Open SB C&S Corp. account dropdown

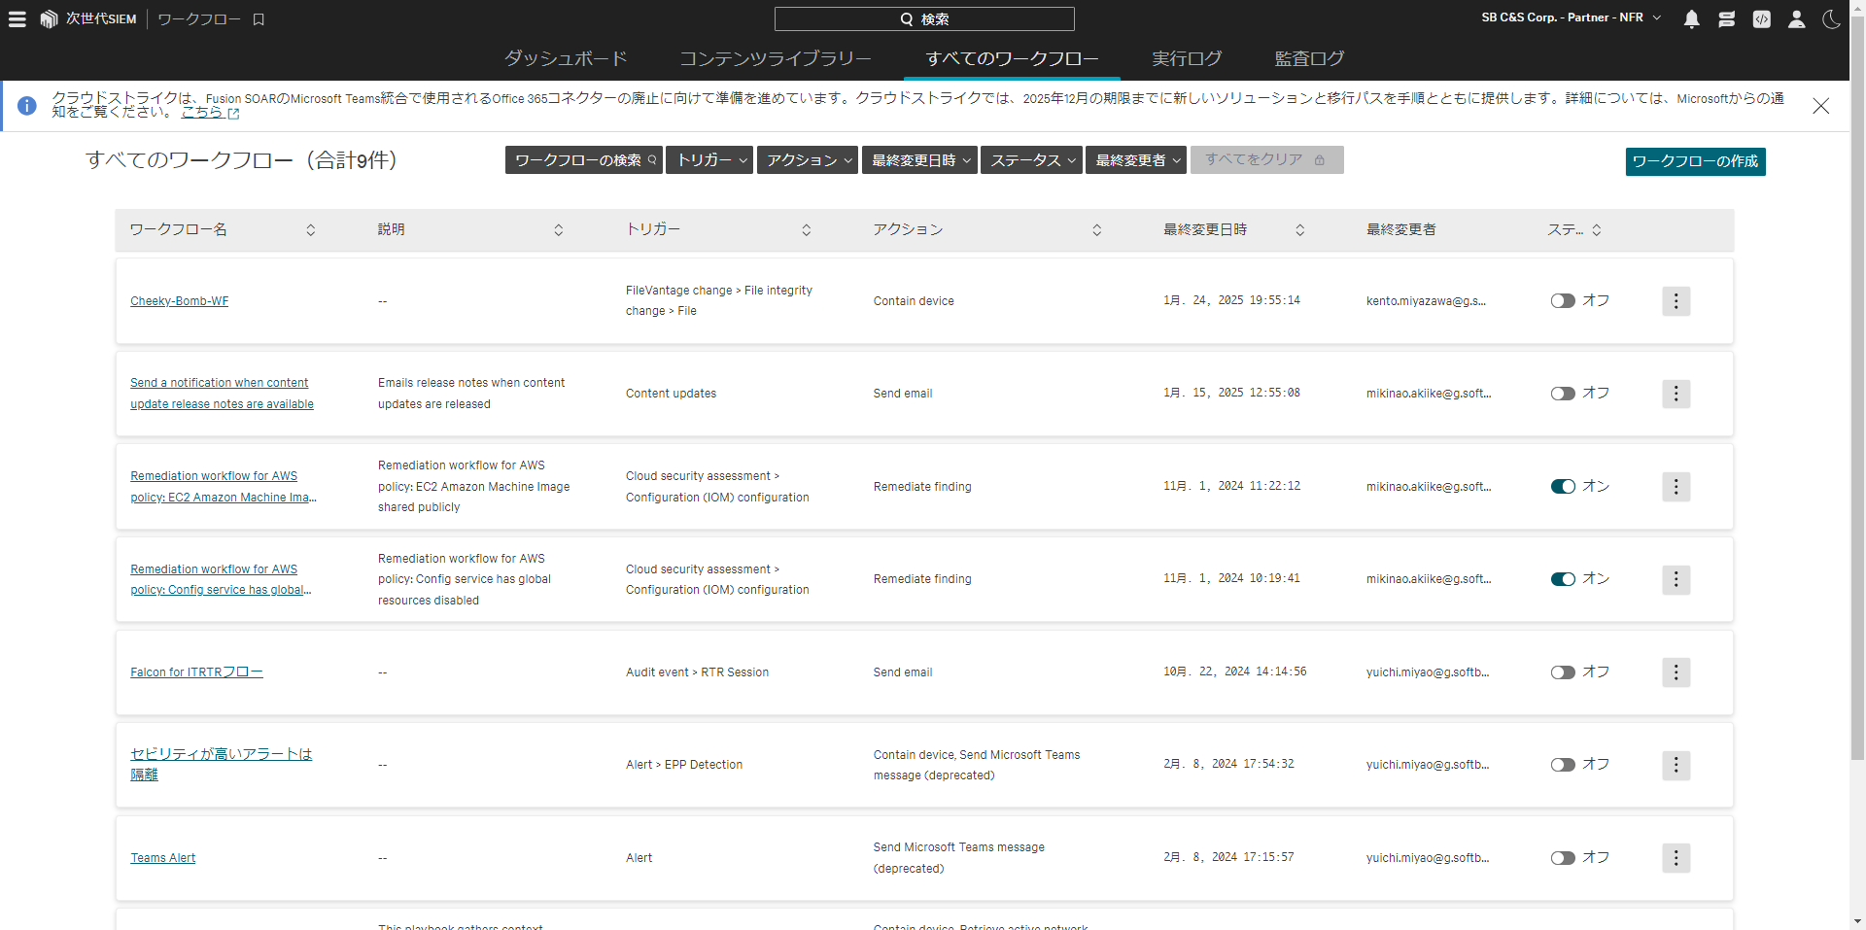(x=1571, y=17)
